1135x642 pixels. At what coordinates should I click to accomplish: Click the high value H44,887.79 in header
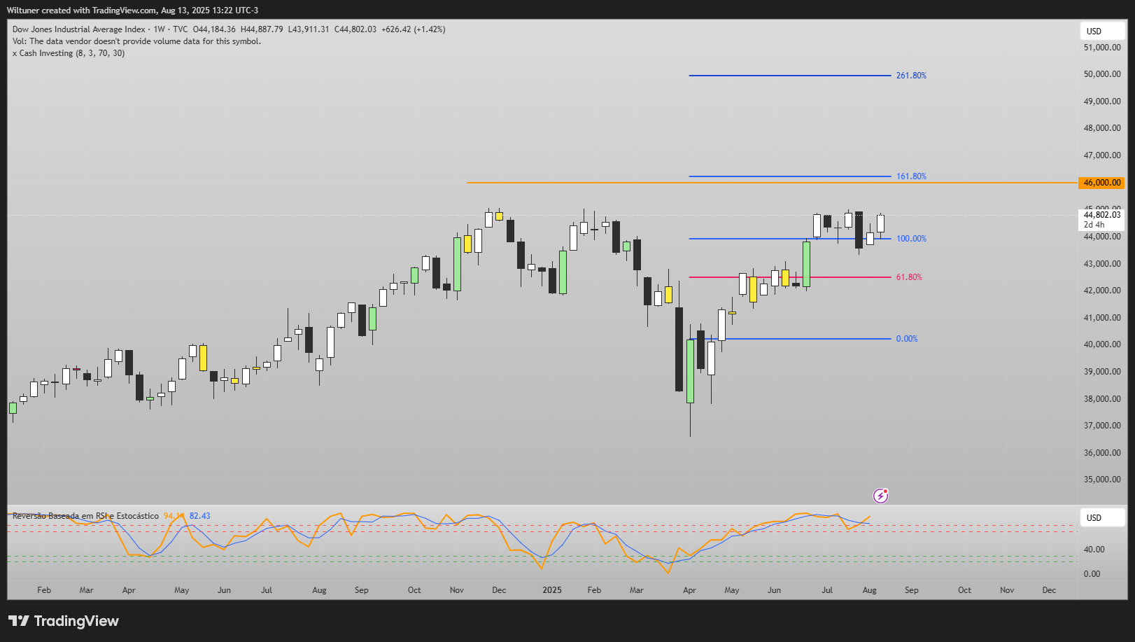(x=262, y=29)
